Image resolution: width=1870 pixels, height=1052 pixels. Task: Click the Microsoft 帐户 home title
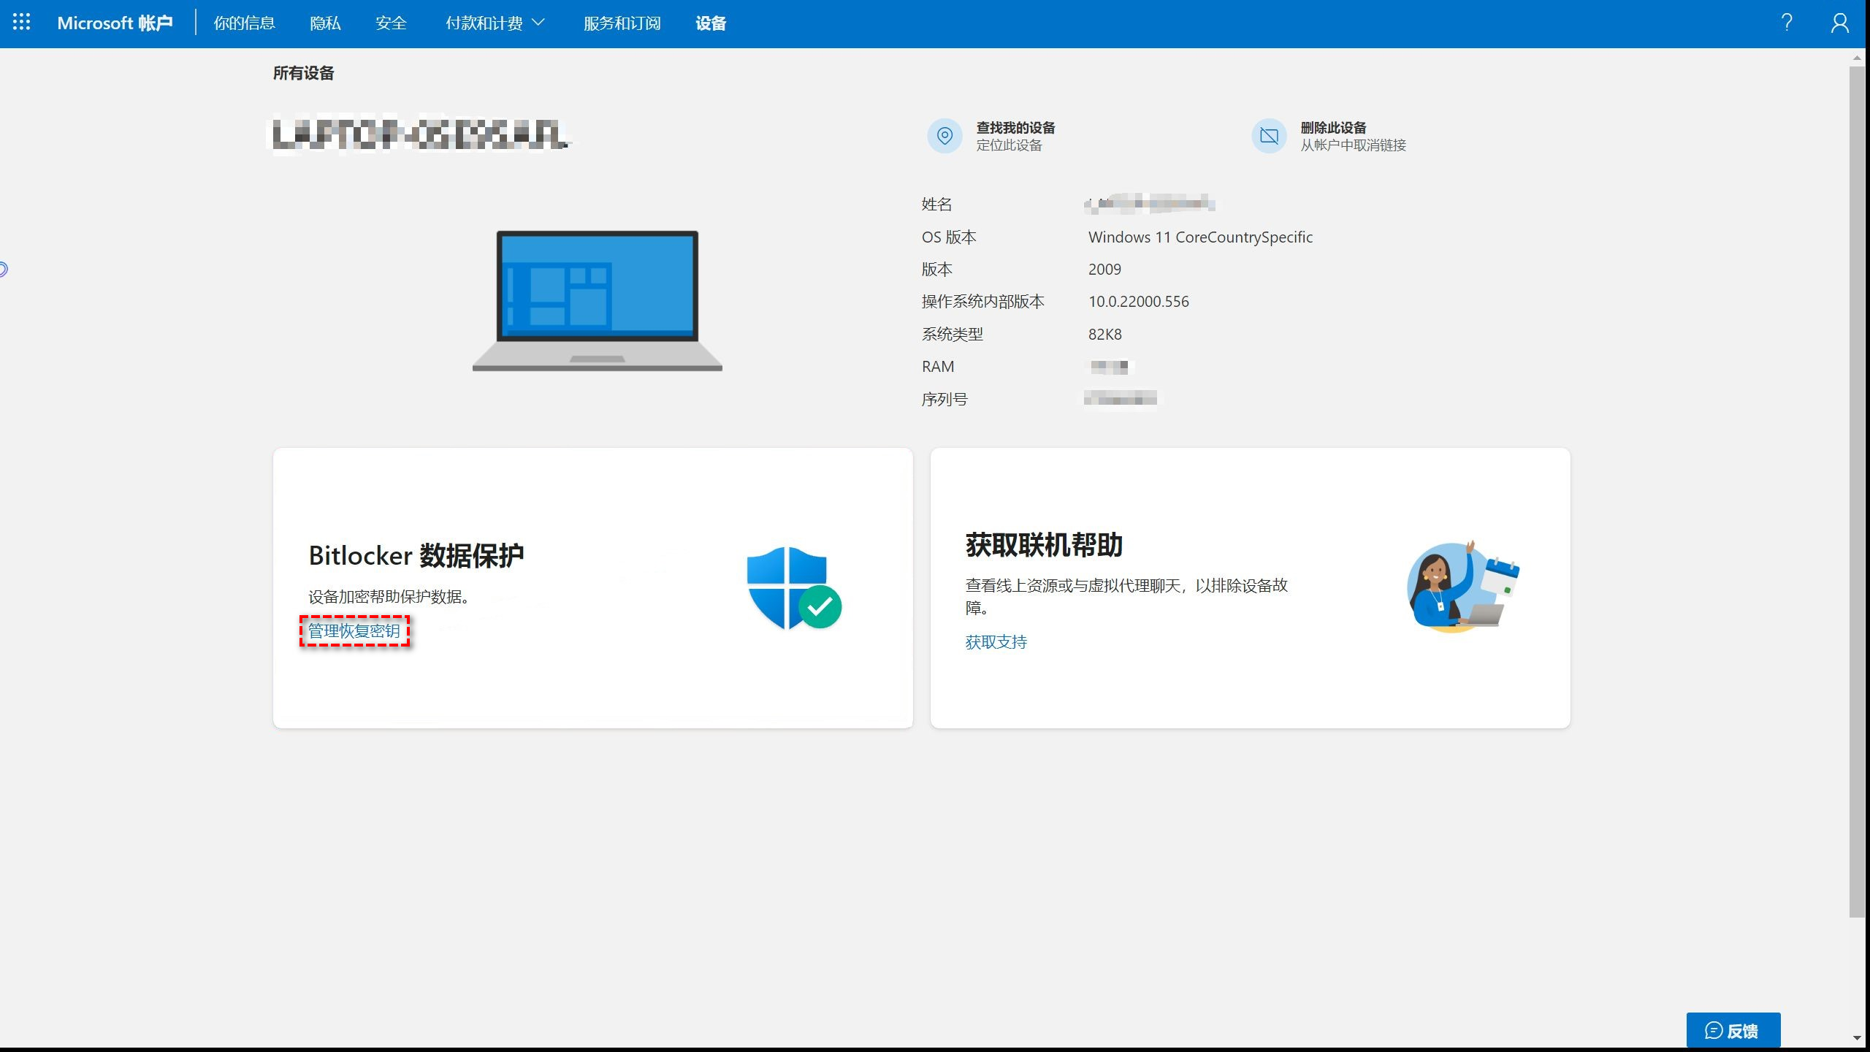(115, 23)
